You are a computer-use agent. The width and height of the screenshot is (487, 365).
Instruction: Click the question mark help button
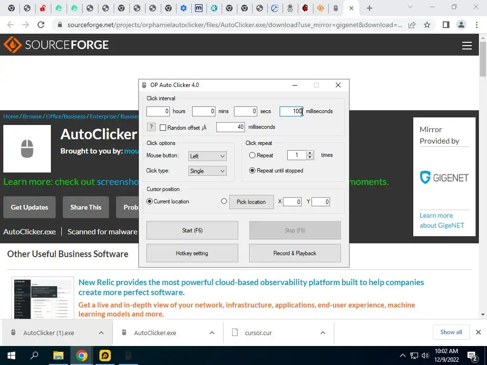point(151,126)
